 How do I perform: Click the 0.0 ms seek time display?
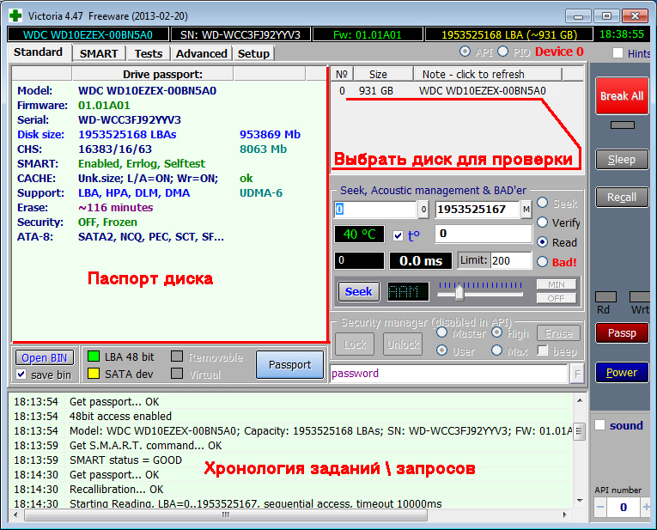coord(421,261)
